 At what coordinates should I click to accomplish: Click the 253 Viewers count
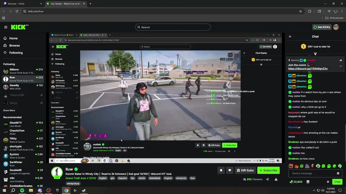coord(253,179)
